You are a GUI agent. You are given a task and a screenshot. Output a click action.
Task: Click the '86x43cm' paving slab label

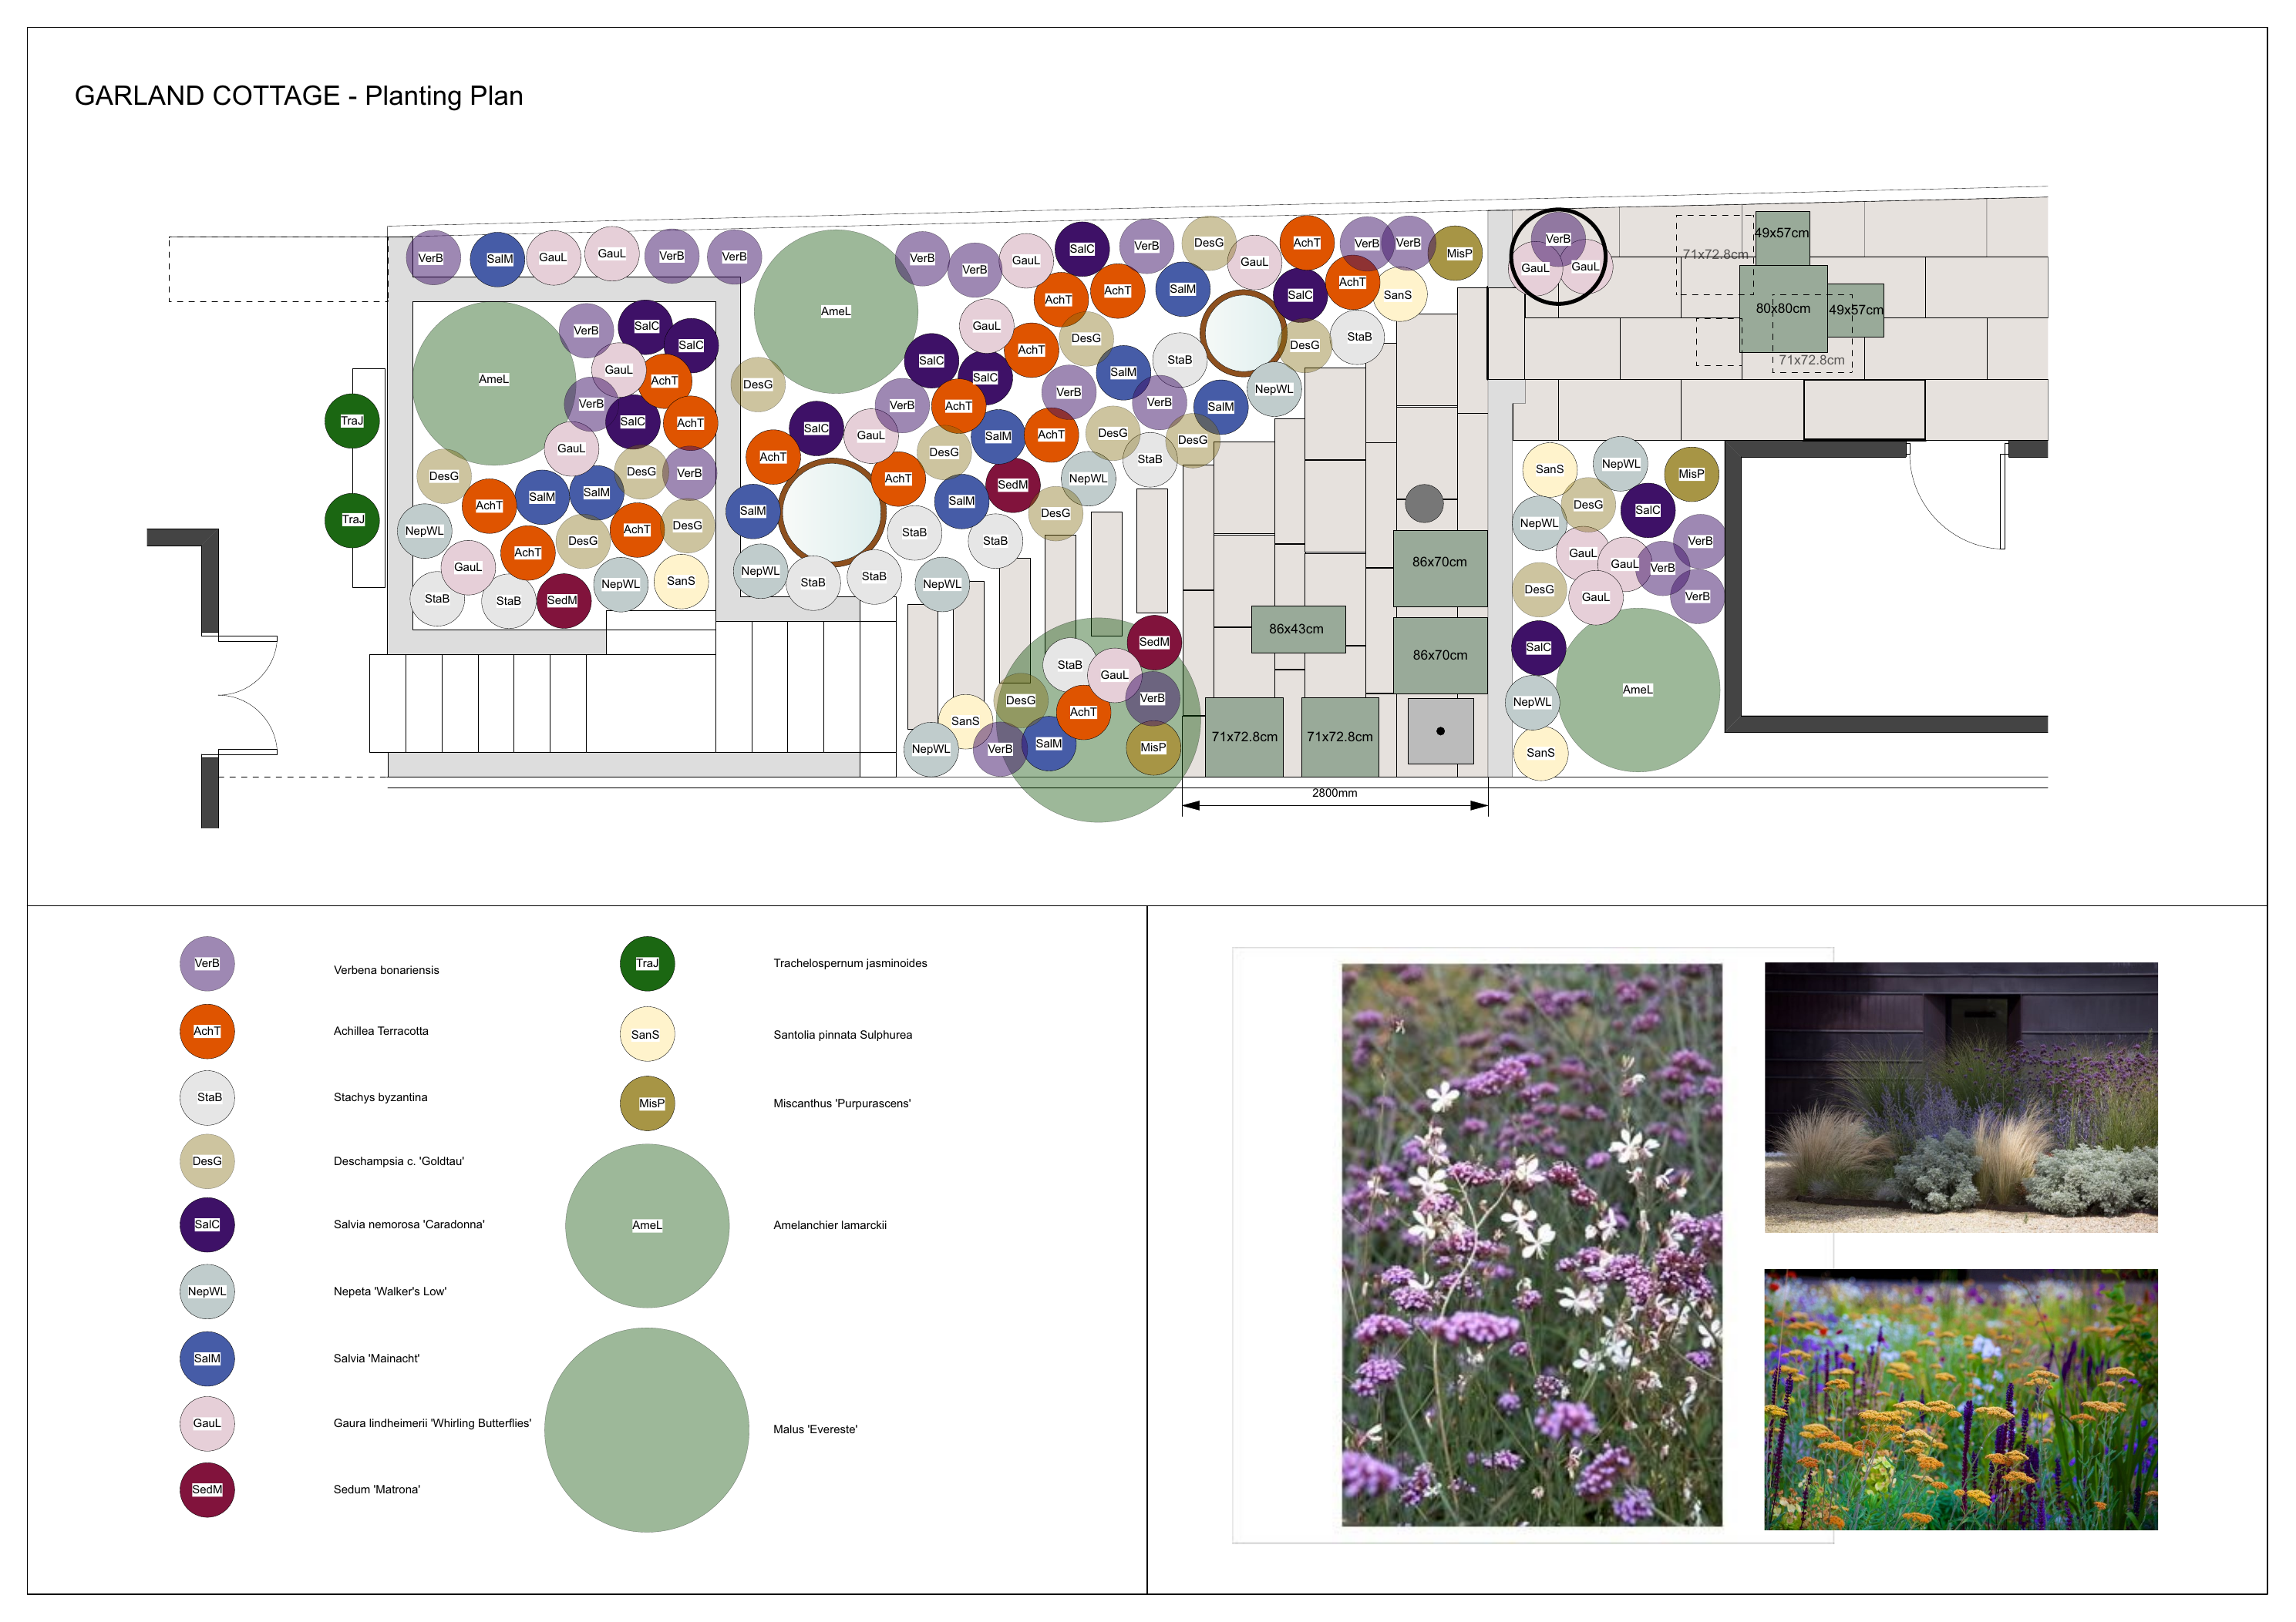coord(1296,629)
